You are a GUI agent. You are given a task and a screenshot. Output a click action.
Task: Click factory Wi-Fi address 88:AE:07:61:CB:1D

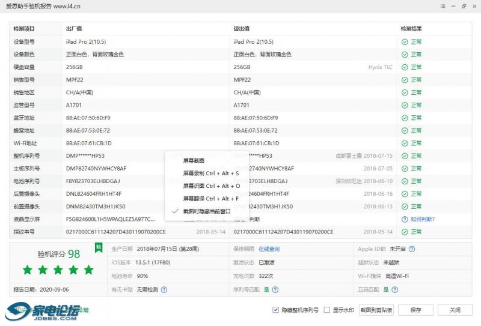pos(88,143)
